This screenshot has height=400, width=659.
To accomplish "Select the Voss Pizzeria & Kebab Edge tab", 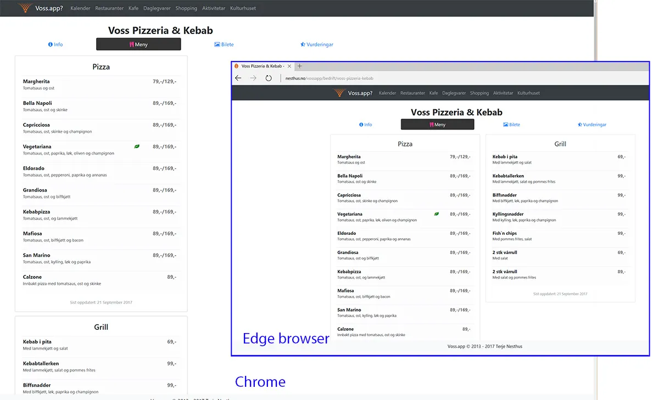I will tap(262, 66).
